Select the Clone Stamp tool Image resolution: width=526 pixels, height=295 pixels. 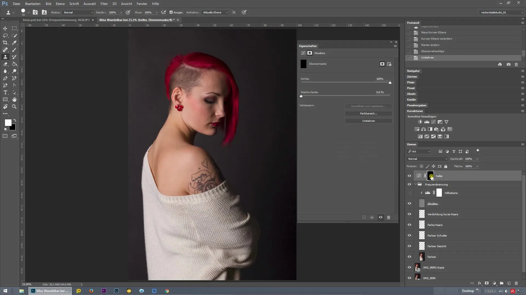[x=5, y=57]
